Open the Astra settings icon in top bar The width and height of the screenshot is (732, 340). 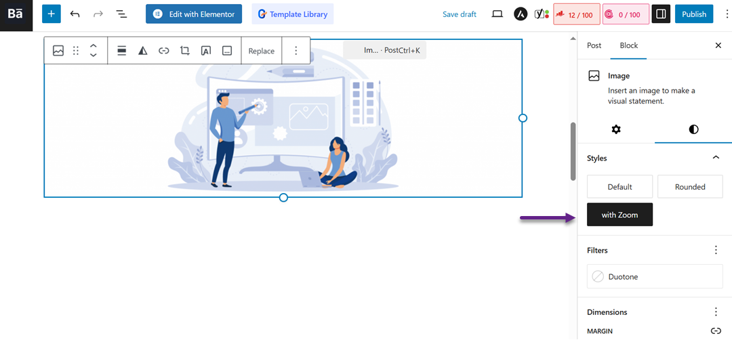pos(521,14)
